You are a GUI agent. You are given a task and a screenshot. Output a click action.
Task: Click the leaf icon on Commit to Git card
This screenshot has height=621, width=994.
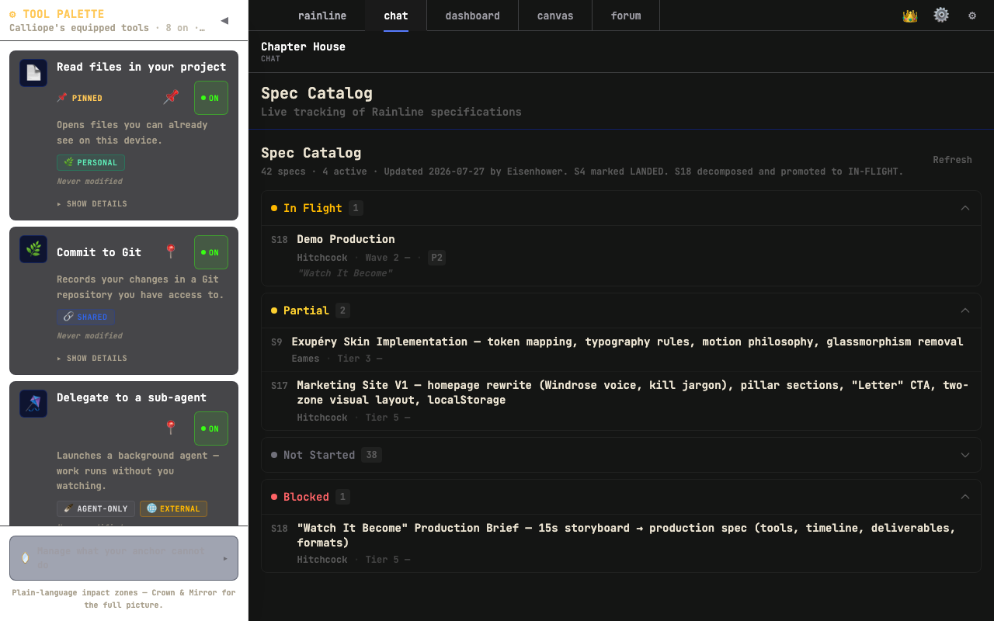[x=33, y=249]
